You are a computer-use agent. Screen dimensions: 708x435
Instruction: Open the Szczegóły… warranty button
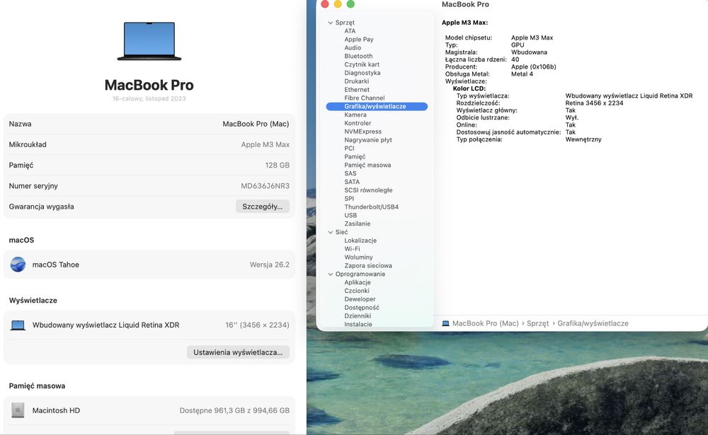263,207
